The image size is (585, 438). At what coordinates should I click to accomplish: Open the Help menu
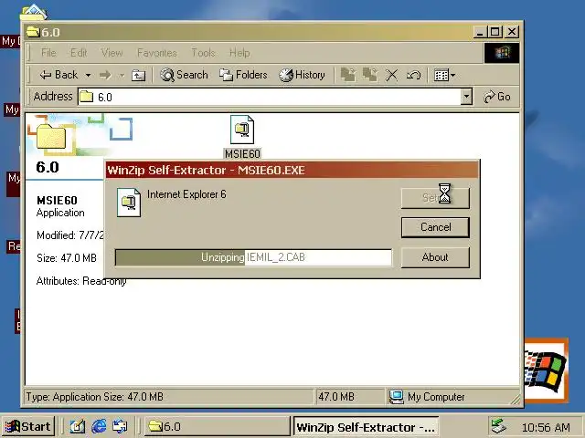[239, 53]
